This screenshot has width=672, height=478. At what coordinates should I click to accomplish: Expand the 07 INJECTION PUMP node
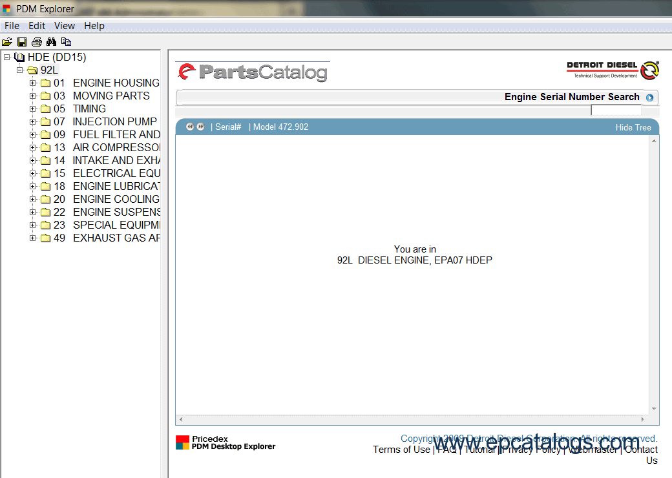click(32, 121)
